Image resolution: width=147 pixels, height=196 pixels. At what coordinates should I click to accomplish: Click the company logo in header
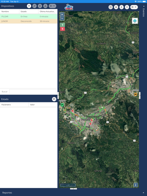coord(69,7)
